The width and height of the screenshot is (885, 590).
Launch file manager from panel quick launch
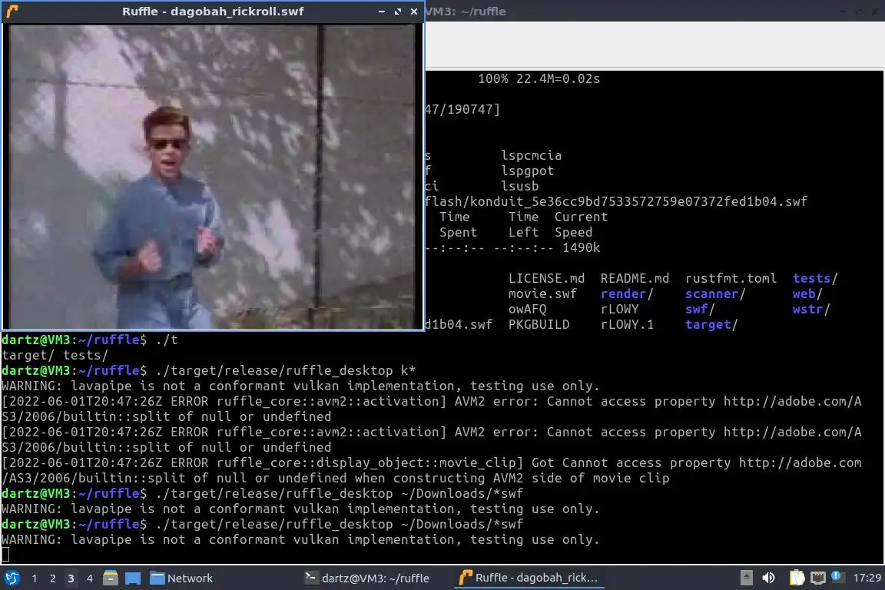point(111,578)
